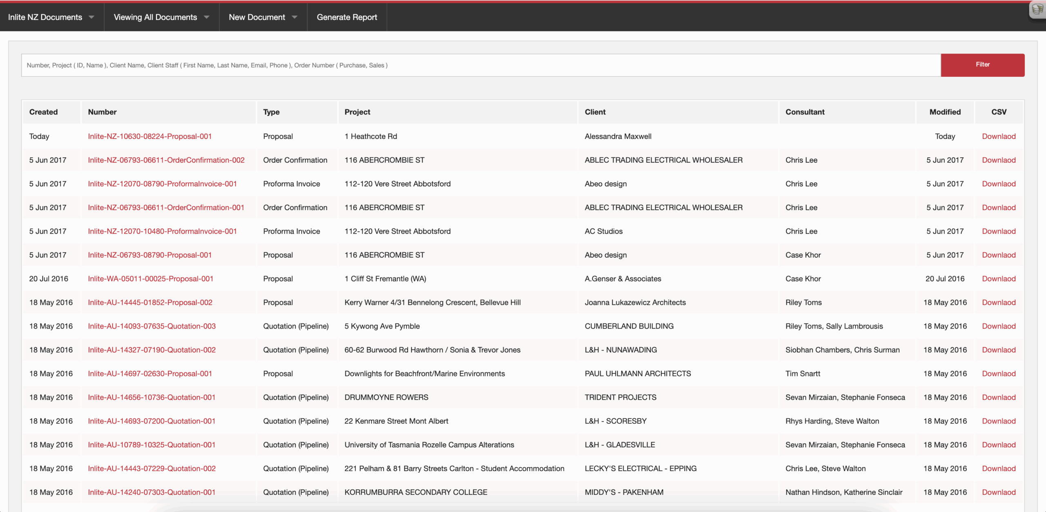This screenshot has height=512, width=1046.
Task: Open the Generate Report menu item
Action: 347,17
